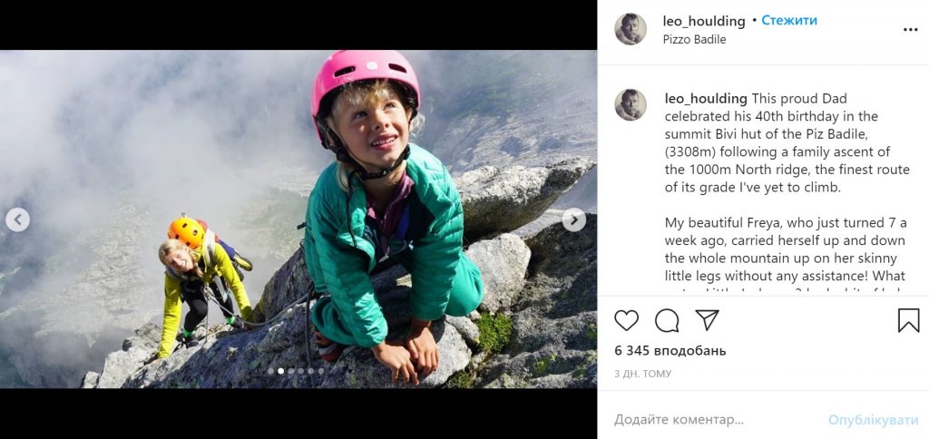Open the three-dot more options menu
Image resolution: width=929 pixels, height=439 pixels.
click(x=910, y=29)
